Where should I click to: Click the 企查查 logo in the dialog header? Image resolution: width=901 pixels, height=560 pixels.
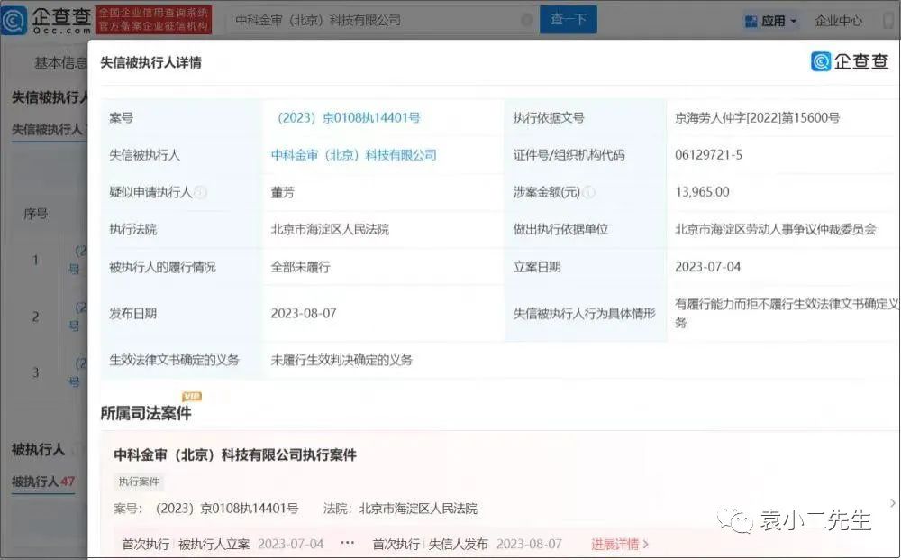tap(850, 61)
